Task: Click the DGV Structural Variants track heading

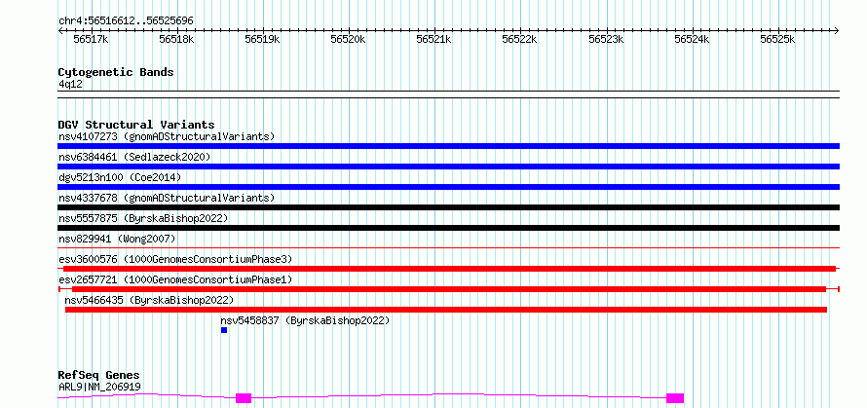Action: point(136,125)
